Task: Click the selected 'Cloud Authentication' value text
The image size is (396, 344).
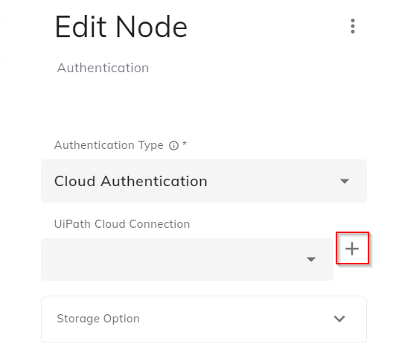Action: point(131,181)
